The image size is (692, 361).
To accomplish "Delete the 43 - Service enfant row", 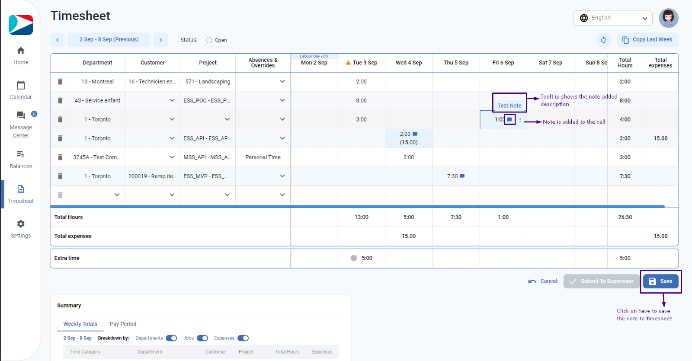I will [60, 100].
